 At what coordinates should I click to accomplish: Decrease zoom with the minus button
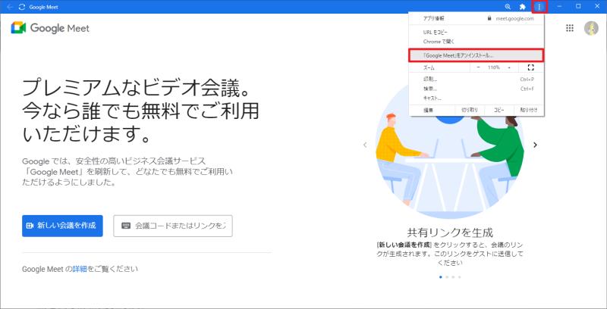tap(479, 67)
